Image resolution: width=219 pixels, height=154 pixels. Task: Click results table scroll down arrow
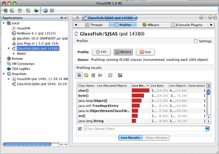[208, 121]
